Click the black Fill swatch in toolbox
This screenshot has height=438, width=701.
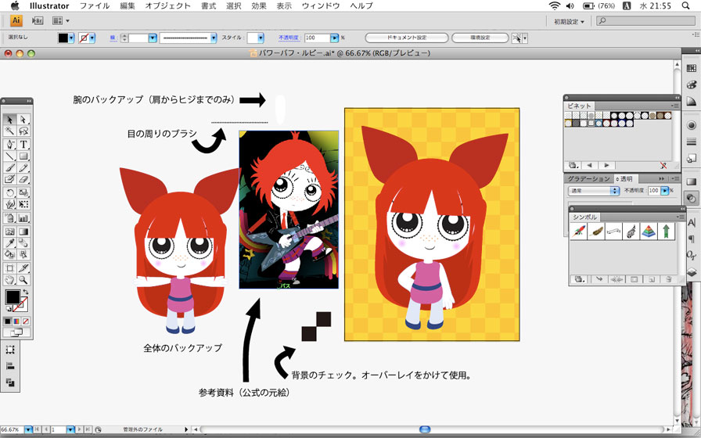tap(13, 296)
